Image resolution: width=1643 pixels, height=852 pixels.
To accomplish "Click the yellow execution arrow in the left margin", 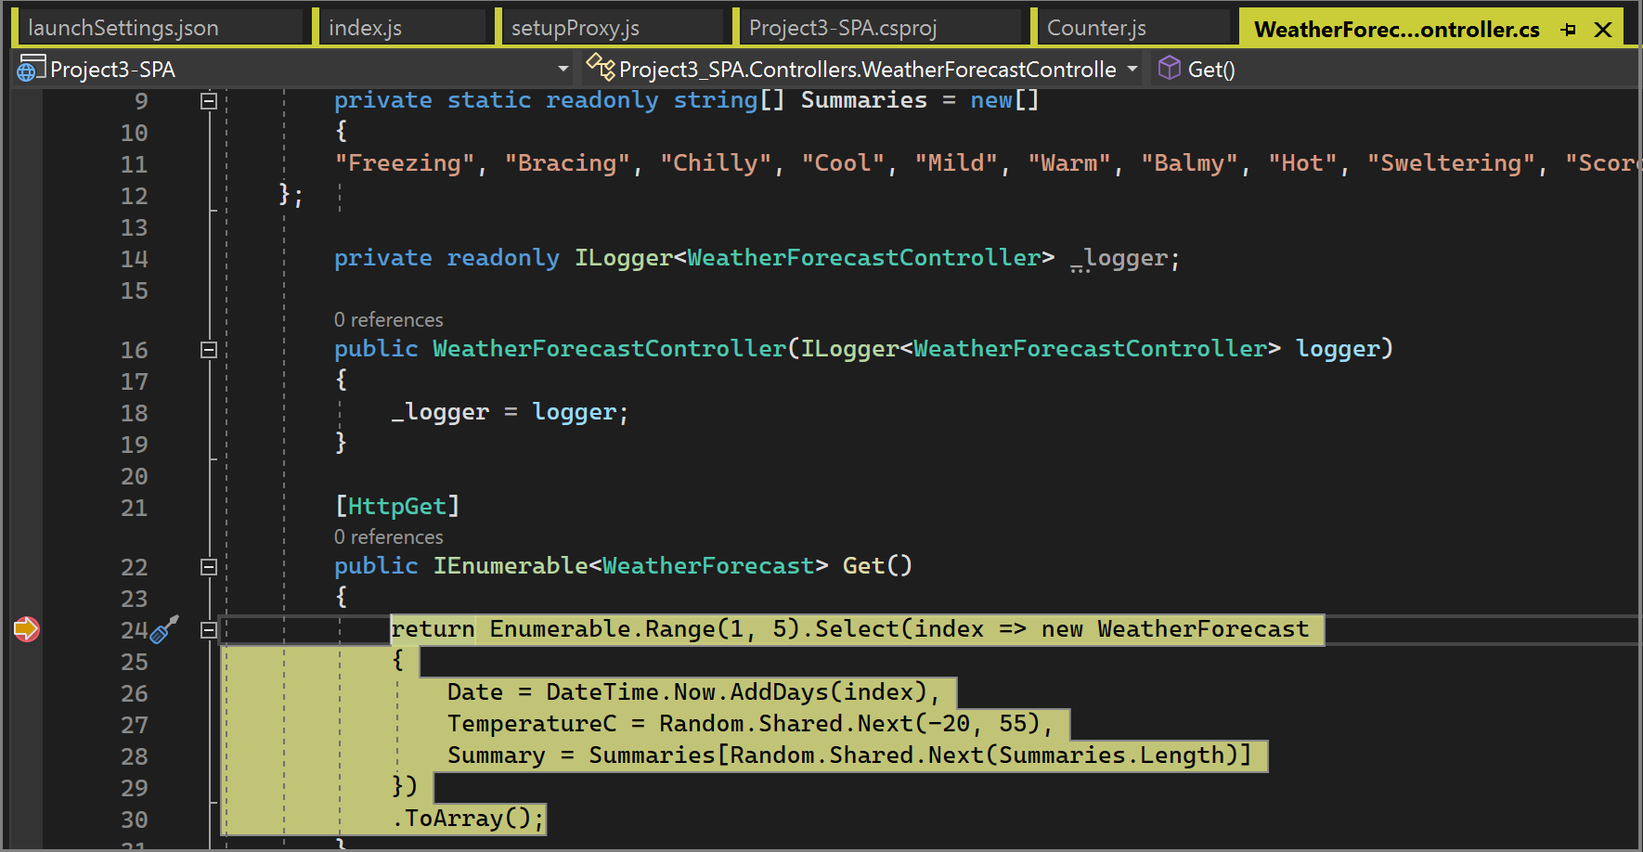I will [x=27, y=629].
